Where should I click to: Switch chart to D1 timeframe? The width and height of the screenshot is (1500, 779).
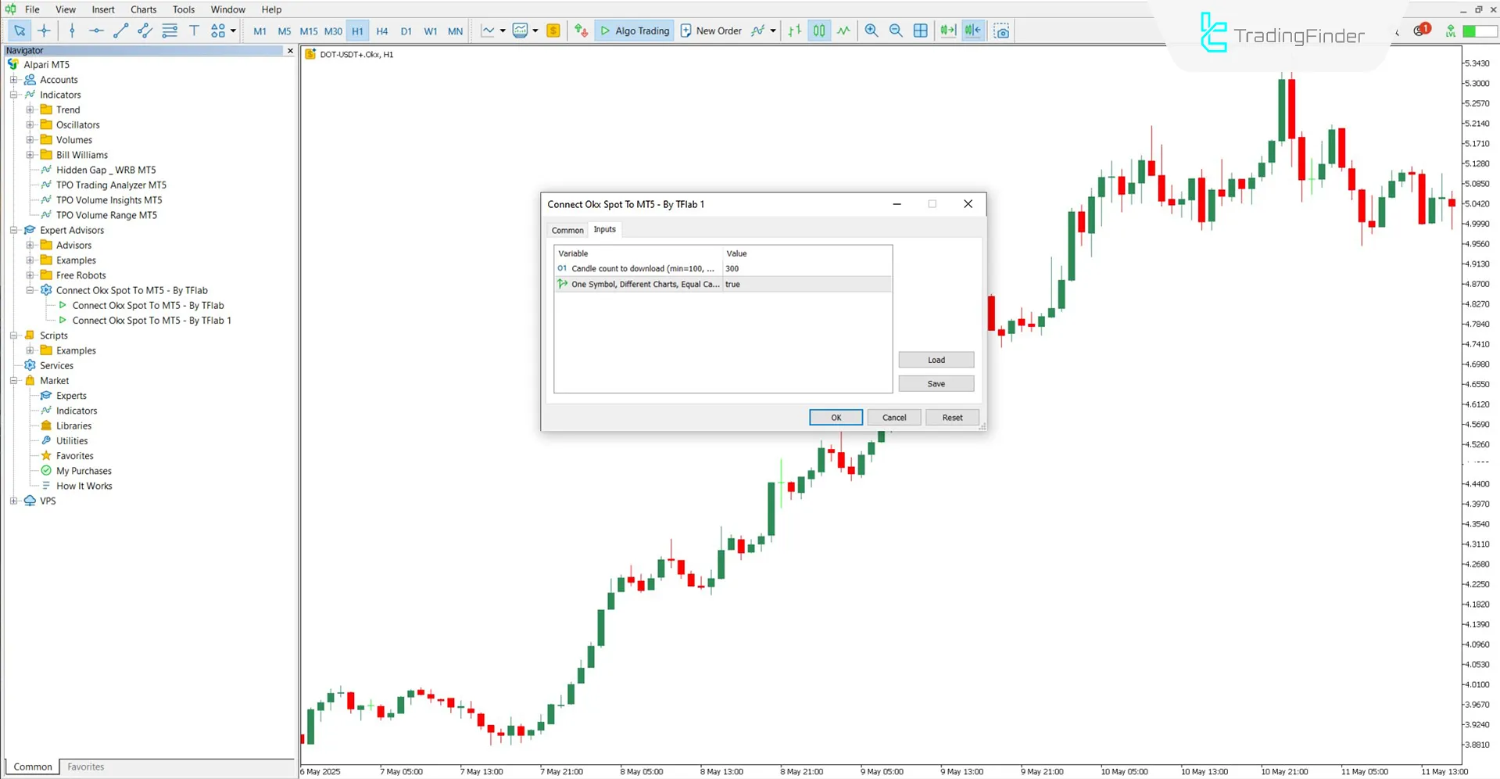(406, 31)
